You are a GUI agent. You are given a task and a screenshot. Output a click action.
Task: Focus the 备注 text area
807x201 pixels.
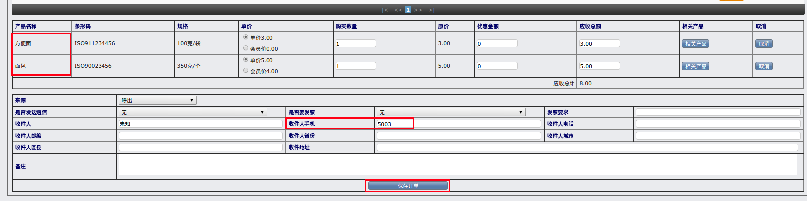(x=457, y=165)
